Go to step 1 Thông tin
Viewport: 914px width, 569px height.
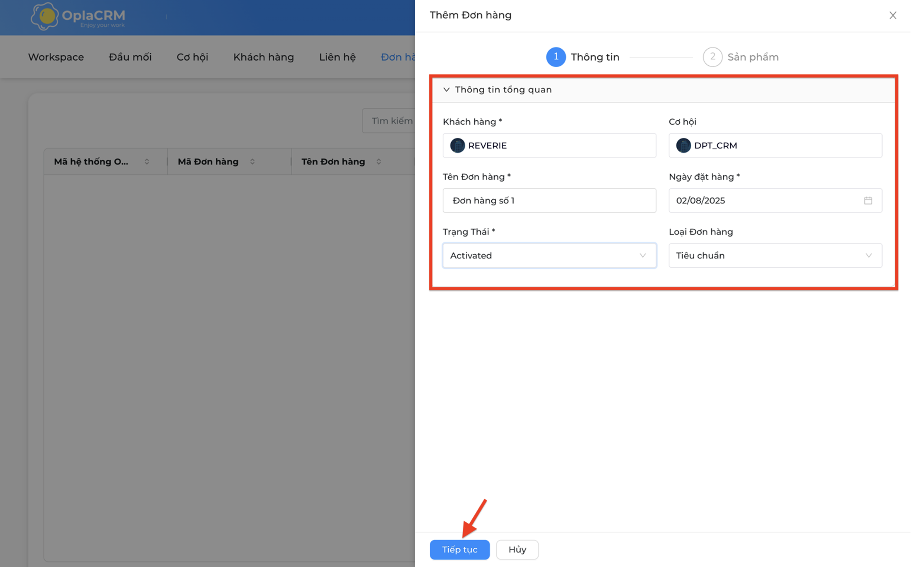click(583, 57)
